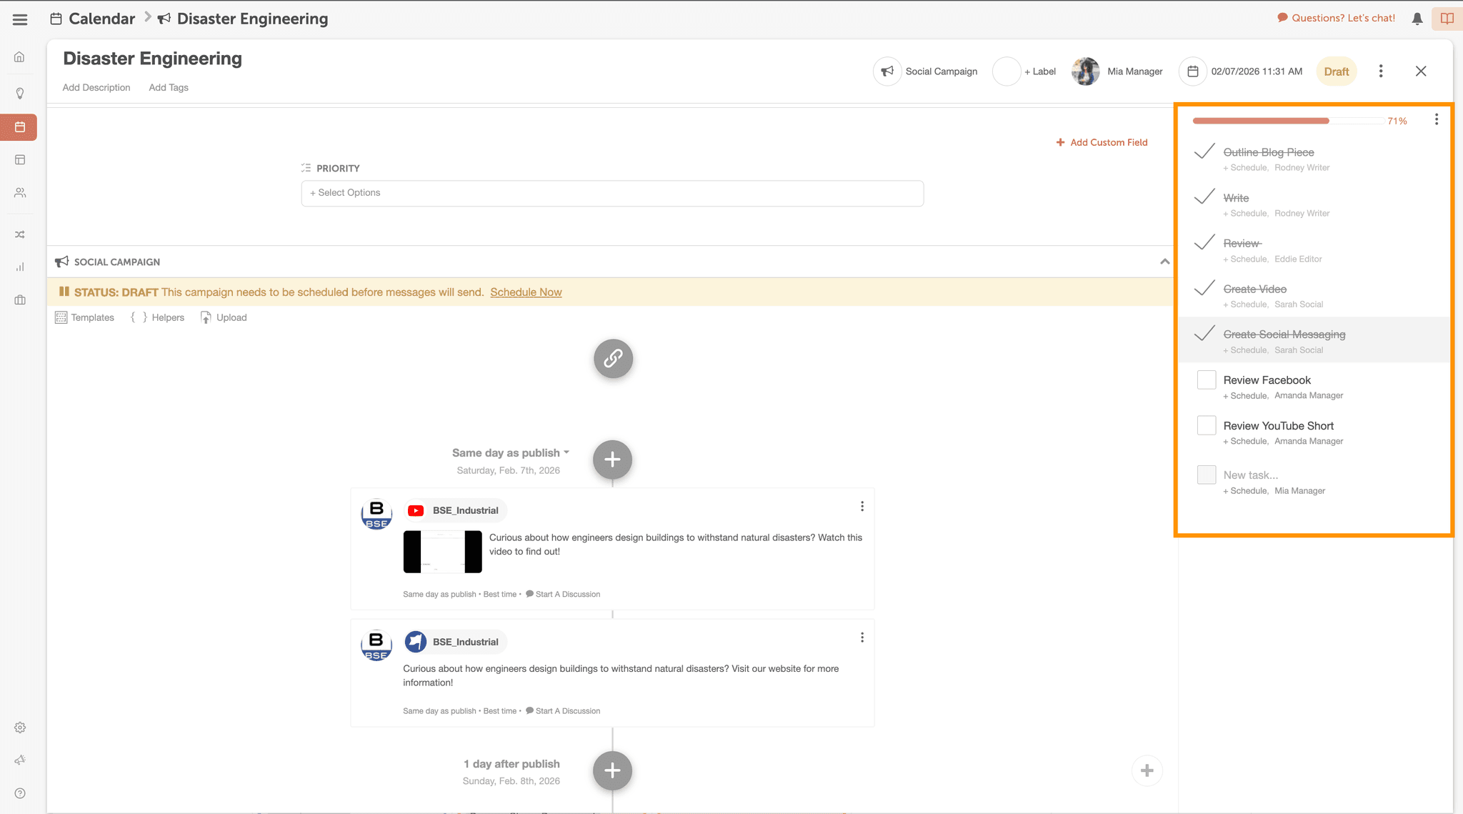Check off the Review Facebook task
The image size is (1463, 814).
pyautogui.click(x=1206, y=379)
